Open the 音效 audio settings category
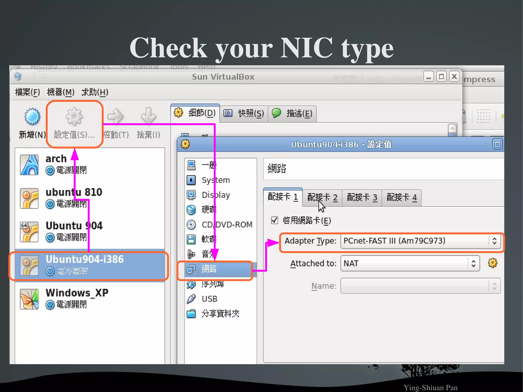 click(x=221, y=254)
